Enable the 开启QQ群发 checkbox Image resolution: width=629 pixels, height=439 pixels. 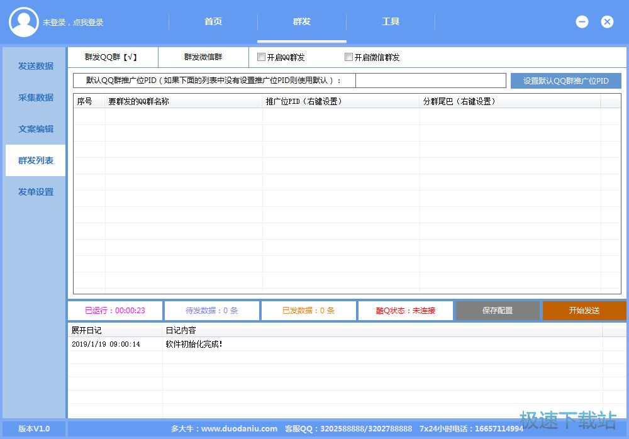[262, 57]
